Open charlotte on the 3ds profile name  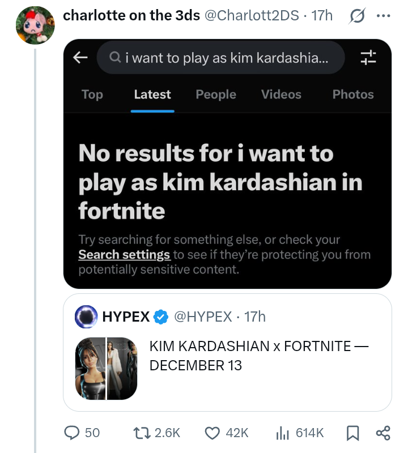pyautogui.click(x=131, y=16)
